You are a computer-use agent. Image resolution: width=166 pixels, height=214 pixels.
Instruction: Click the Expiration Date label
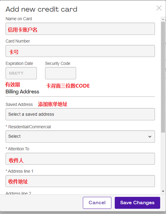[19, 63]
